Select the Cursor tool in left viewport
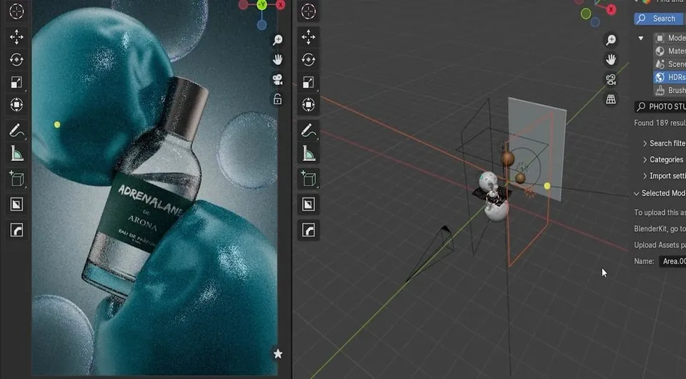 16,11
